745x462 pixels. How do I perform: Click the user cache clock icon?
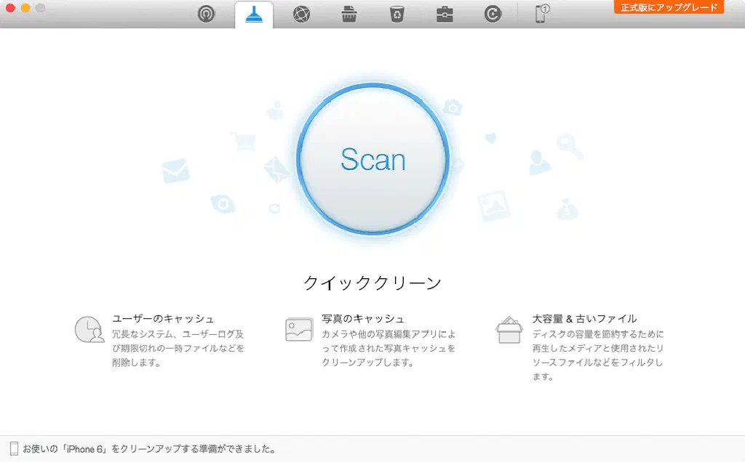89,329
